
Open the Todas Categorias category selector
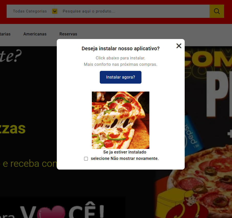pyautogui.click(x=30, y=11)
